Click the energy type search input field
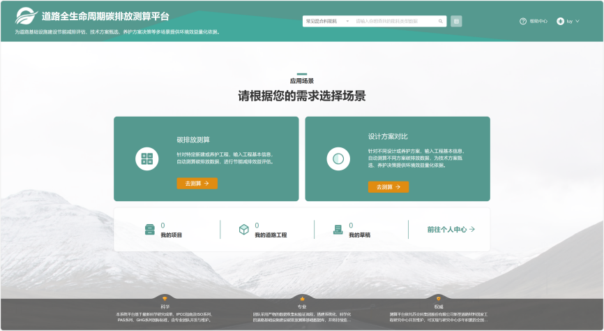Screen dimensions: 604x331 (394, 22)
